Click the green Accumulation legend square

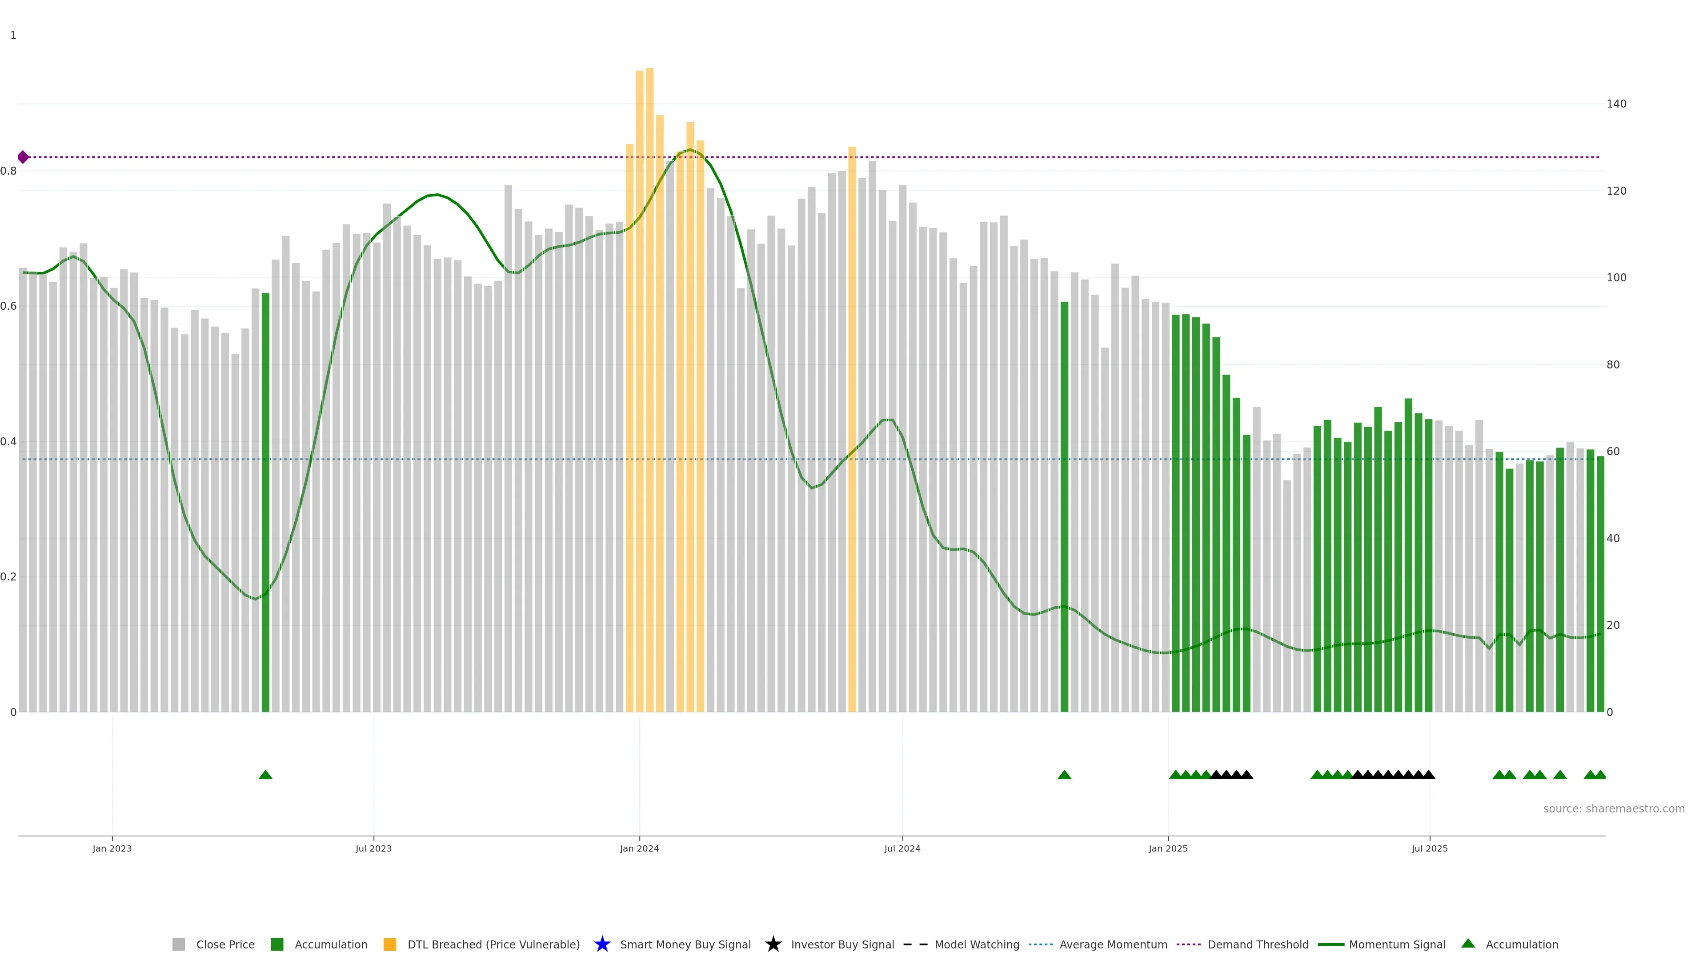pos(277,944)
